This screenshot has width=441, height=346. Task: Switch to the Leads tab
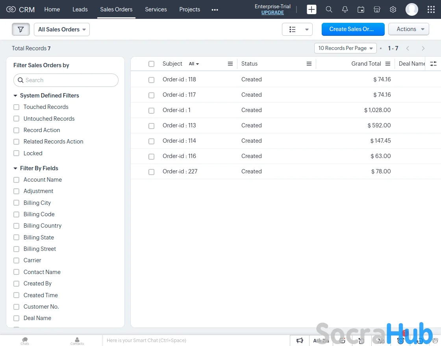[80, 9]
